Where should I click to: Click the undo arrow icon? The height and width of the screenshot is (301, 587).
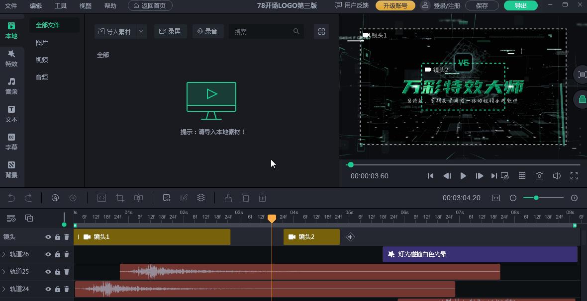click(11, 198)
